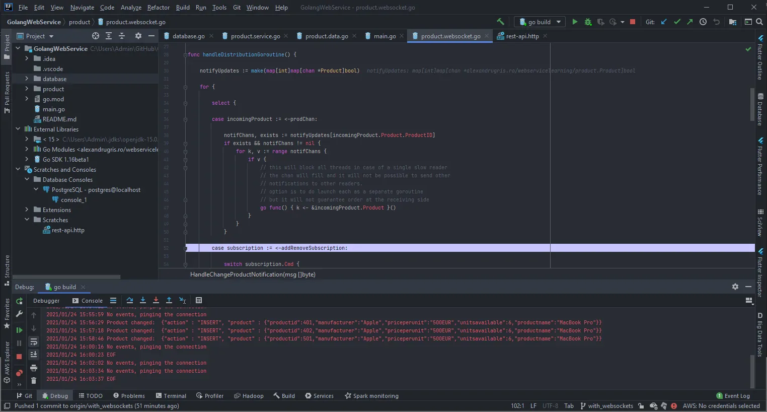This screenshot has width=767, height=412.
Task: Open the go build run configuration dropdown
Action: click(x=540, y=22)
